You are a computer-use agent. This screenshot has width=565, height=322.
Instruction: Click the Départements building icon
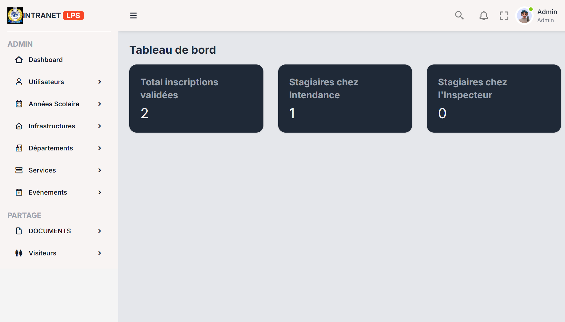click(x=19, y=148)
